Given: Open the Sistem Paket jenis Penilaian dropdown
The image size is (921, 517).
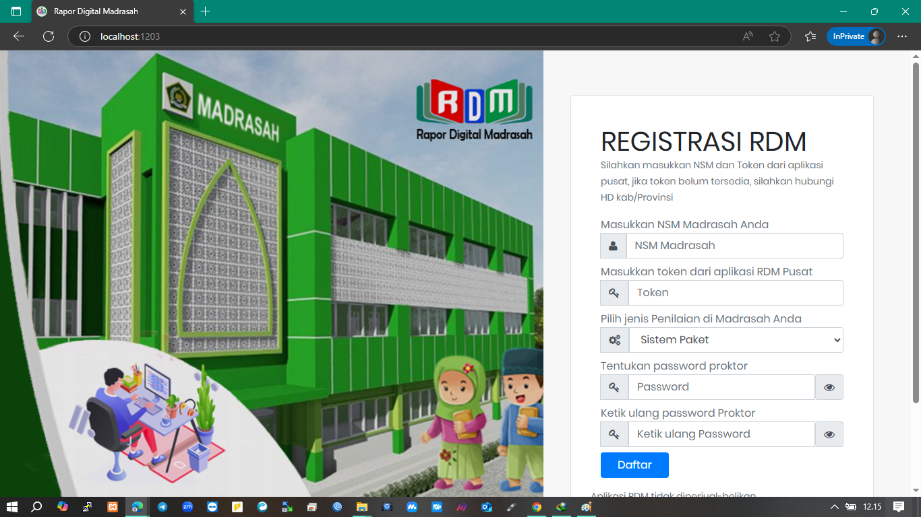Looking at the screenshot, I should click(736, 340).
